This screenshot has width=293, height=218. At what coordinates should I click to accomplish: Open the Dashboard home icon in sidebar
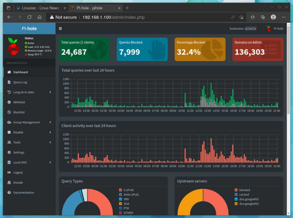[9, 72]
